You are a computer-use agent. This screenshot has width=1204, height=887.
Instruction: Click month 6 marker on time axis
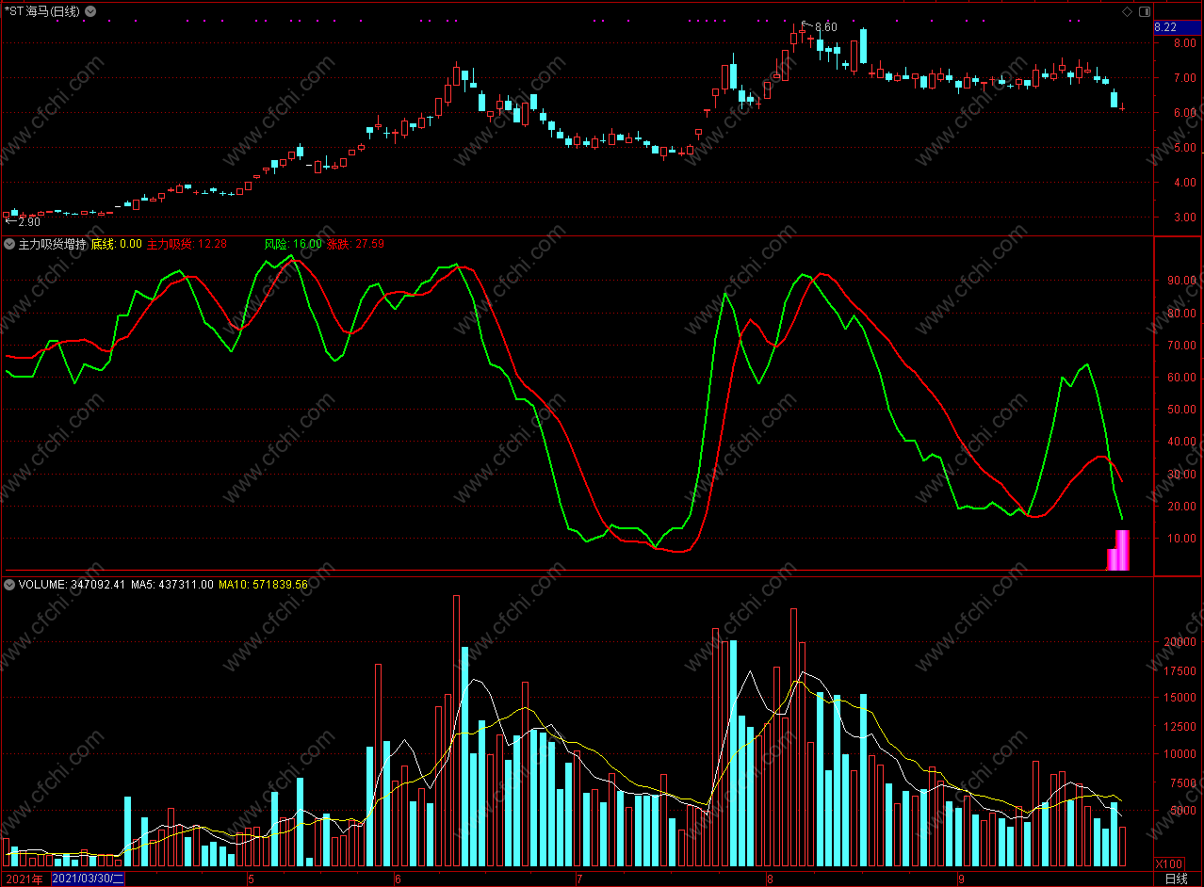[398, 879]
